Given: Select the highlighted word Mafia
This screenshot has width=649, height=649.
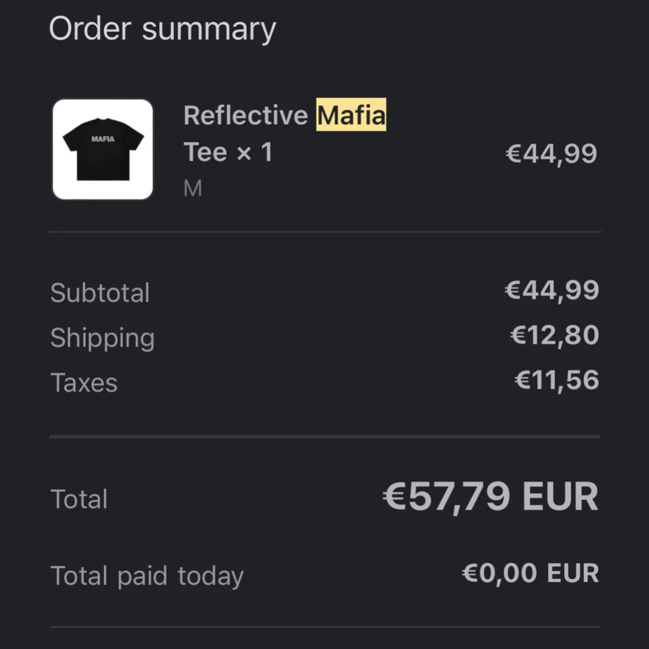Looking at the screenshot, I should 351,115.
